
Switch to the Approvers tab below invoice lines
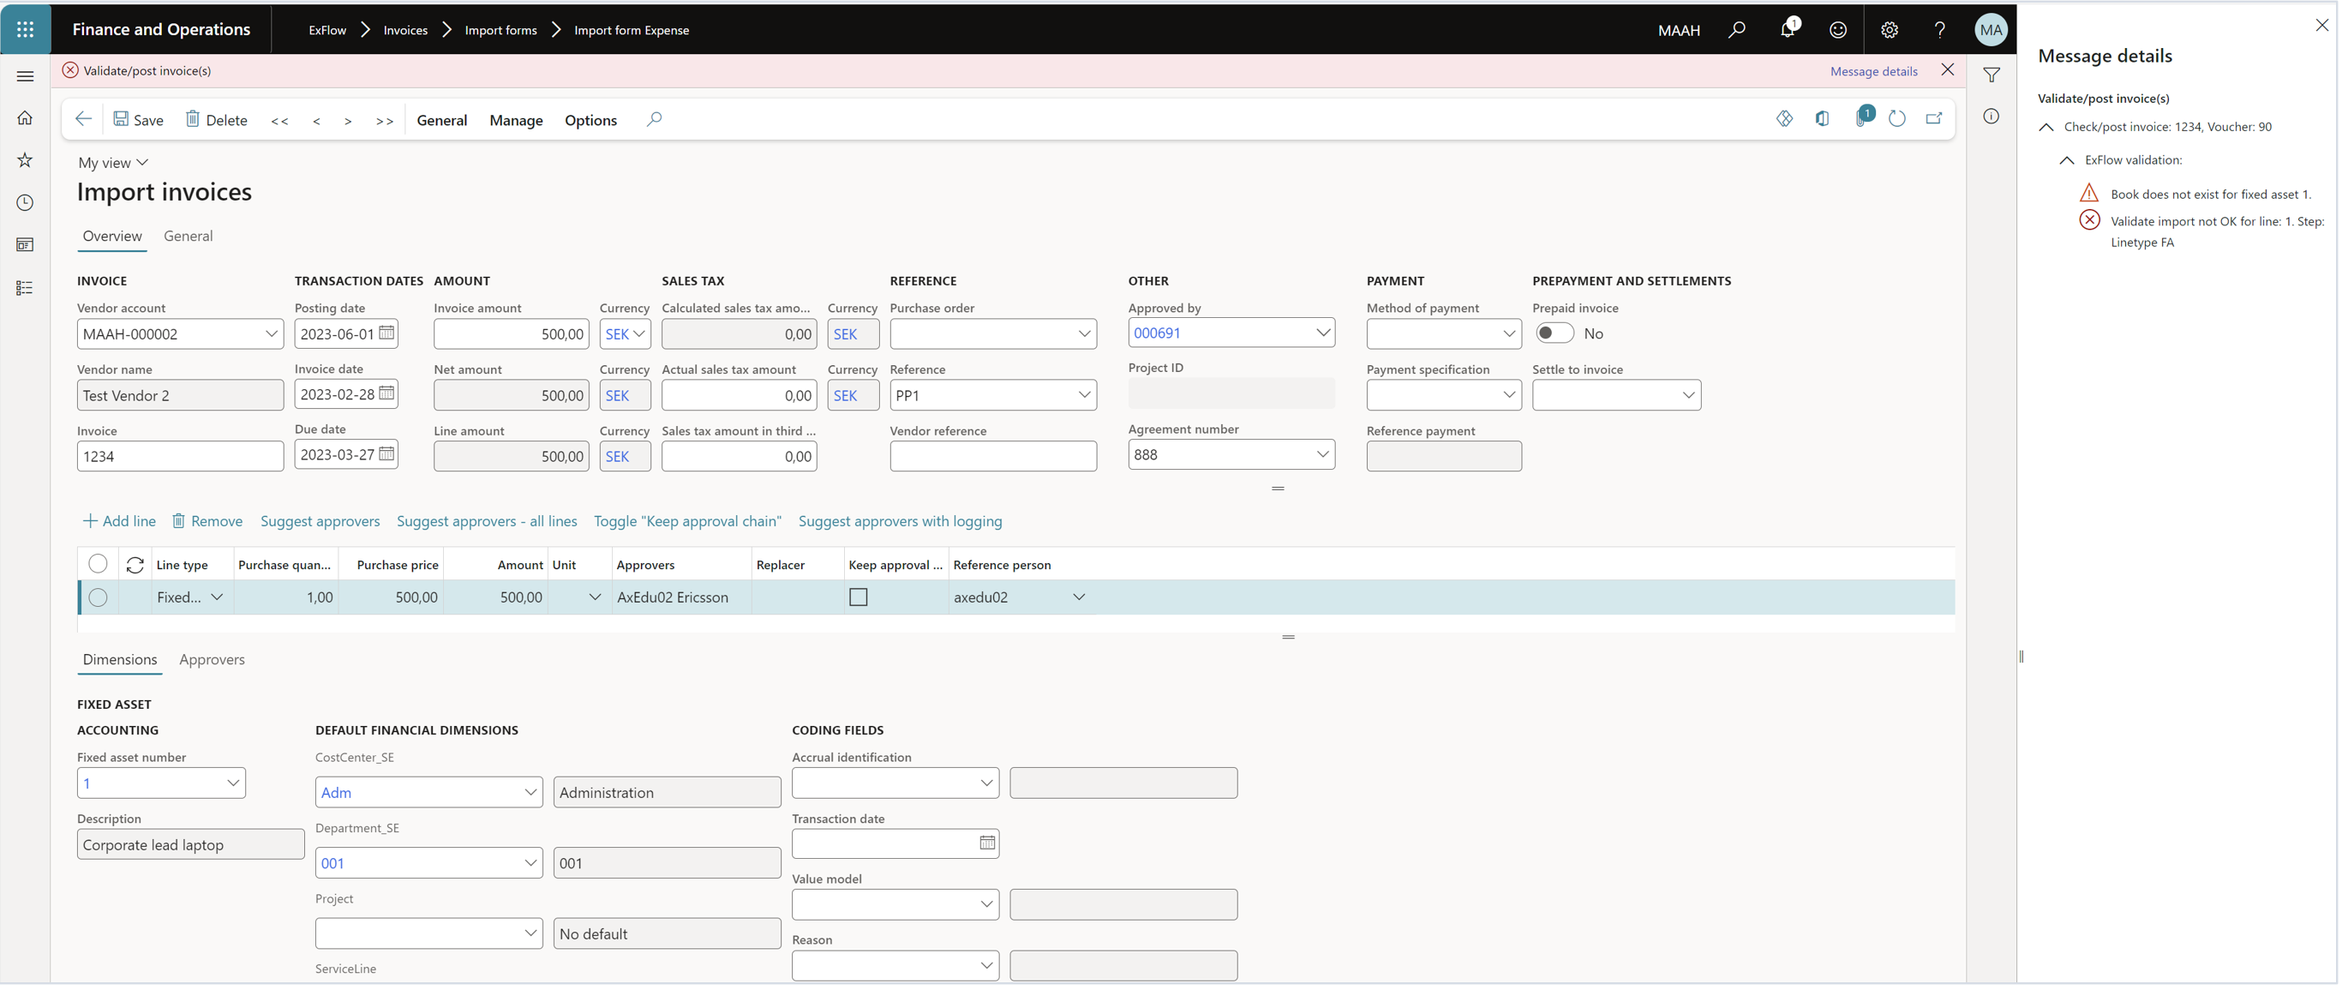coord(211,657)
